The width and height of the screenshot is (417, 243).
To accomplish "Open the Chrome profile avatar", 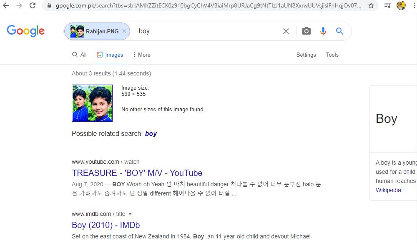I will click(401, 5).
